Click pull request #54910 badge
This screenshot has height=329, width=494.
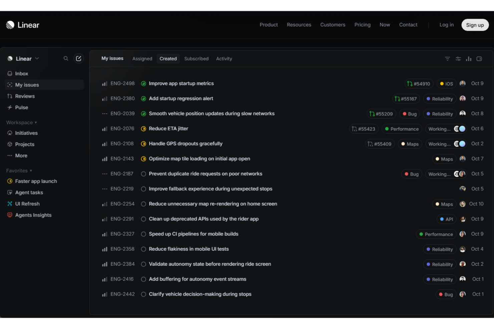pos(419,84)
